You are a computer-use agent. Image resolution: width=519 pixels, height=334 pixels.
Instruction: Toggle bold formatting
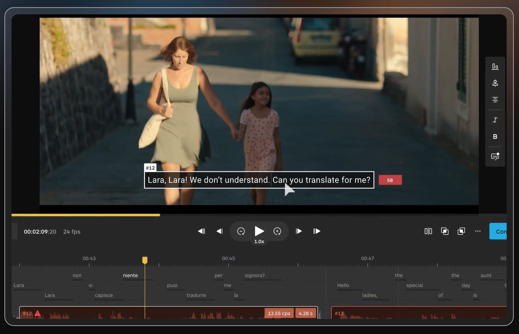coord(495,136)
